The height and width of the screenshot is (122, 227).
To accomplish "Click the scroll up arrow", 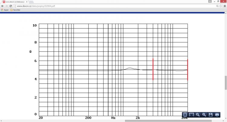I will (x=226, y=13).
